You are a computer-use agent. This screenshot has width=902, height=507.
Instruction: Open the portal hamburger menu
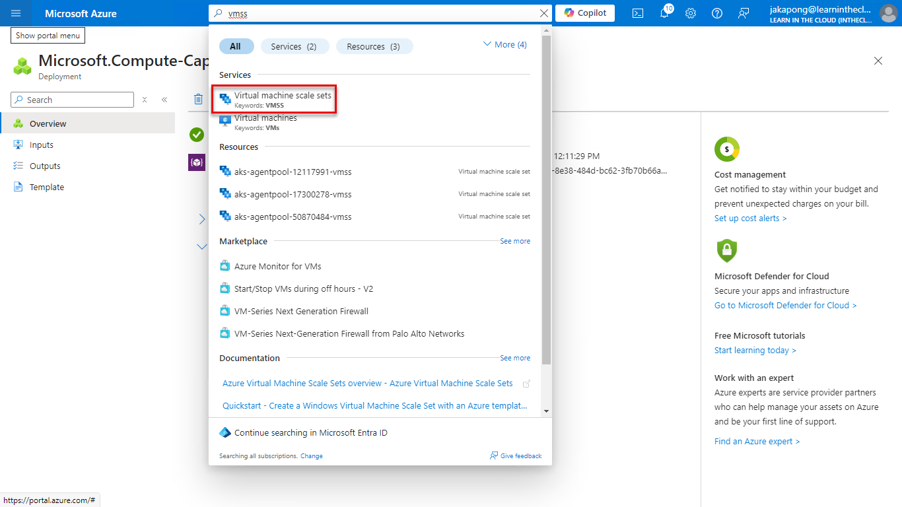16,13
